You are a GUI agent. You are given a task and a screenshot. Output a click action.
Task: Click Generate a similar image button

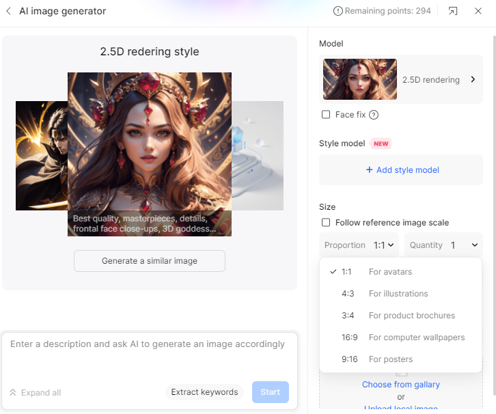pyautogui.click(x=150, y=261)
